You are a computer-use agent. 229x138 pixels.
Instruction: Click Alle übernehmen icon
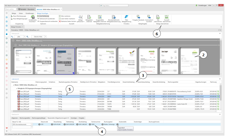(159, 17)
